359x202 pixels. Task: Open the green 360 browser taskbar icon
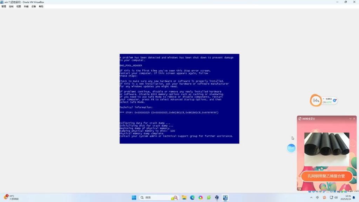click(209, 197)
